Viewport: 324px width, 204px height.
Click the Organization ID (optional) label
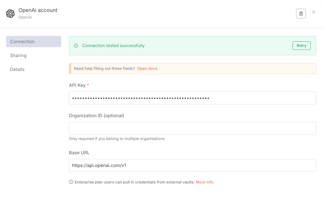(x=97, y=116)
